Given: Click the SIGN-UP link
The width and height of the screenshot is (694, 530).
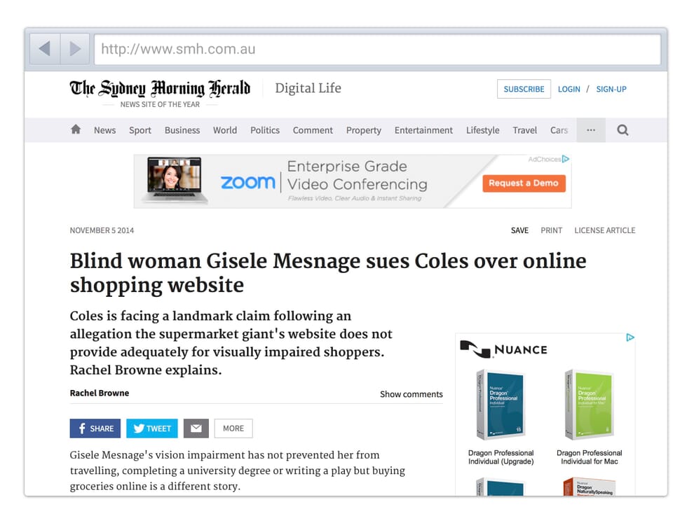Looking at the screenshot, I should point(611,89).
